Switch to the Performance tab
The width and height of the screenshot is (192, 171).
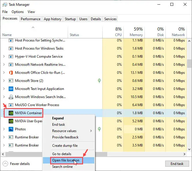pos(31,19)
